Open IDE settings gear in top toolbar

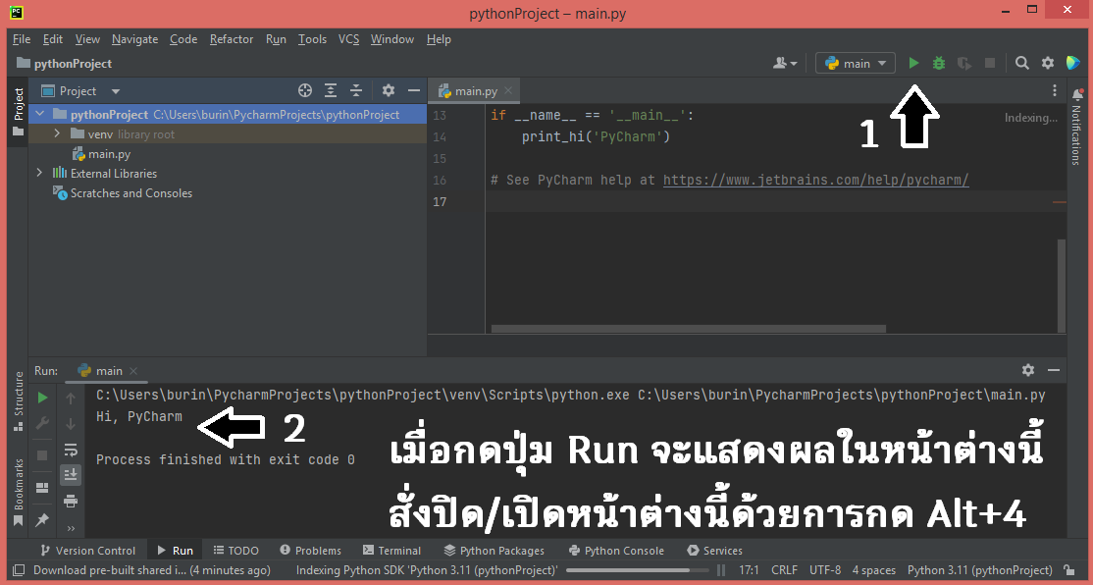pyautogui.click(x=1048, y=63)
